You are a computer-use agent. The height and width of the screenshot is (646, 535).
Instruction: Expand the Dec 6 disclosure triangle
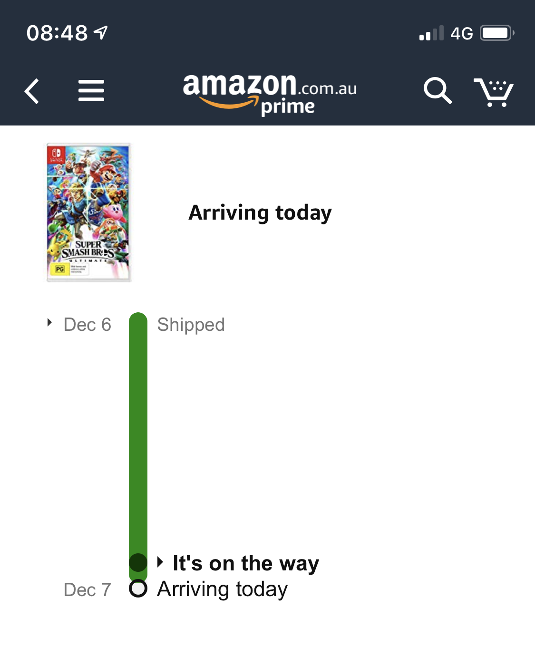[x=49, y=323]
